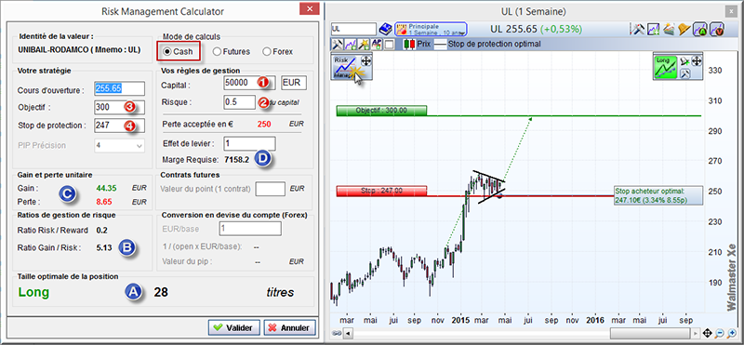Click the add indicator chart icon in the top toolbar
The width and height of the screenshot is (744, 345).
653,30
